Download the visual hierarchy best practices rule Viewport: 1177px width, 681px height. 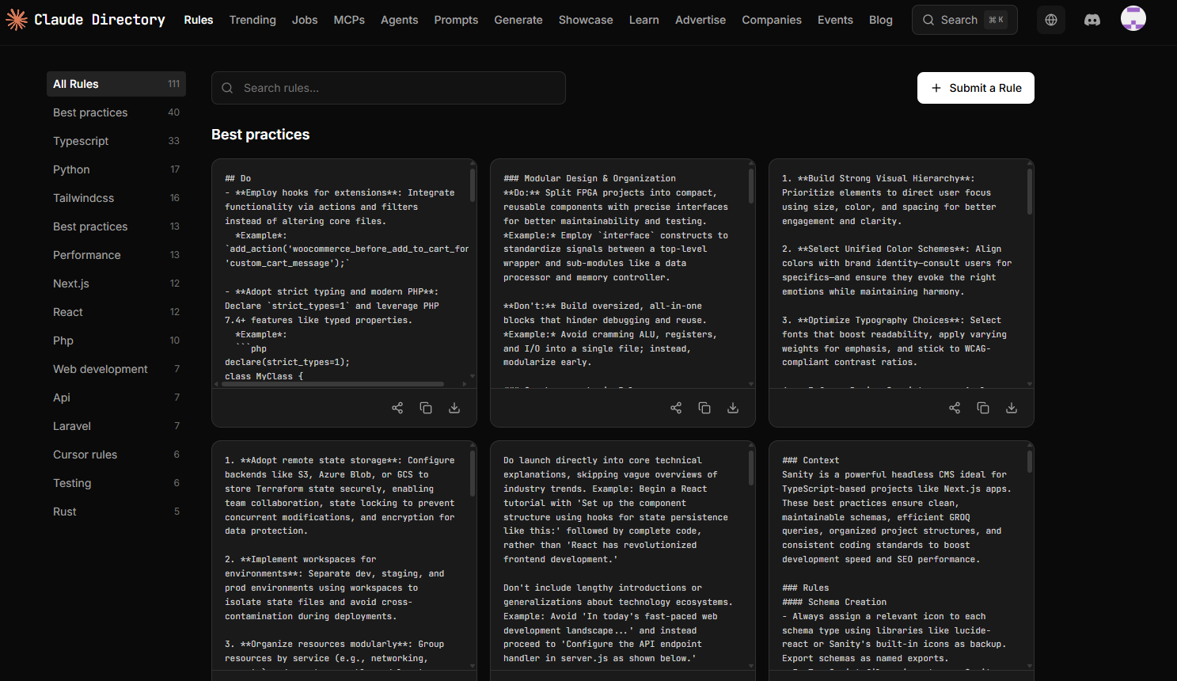pos(1012,407)
